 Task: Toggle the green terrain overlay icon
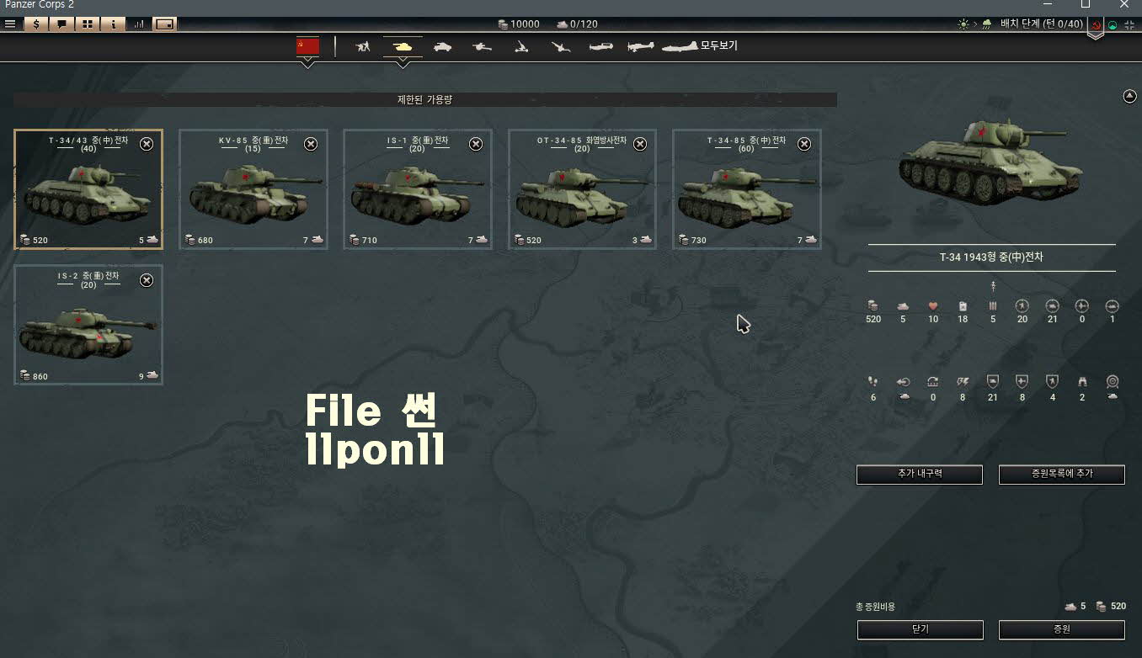(x=1113, y=25)
